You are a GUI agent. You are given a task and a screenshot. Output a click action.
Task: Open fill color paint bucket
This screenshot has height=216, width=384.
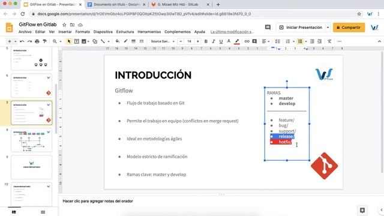(x=118, y=41)
